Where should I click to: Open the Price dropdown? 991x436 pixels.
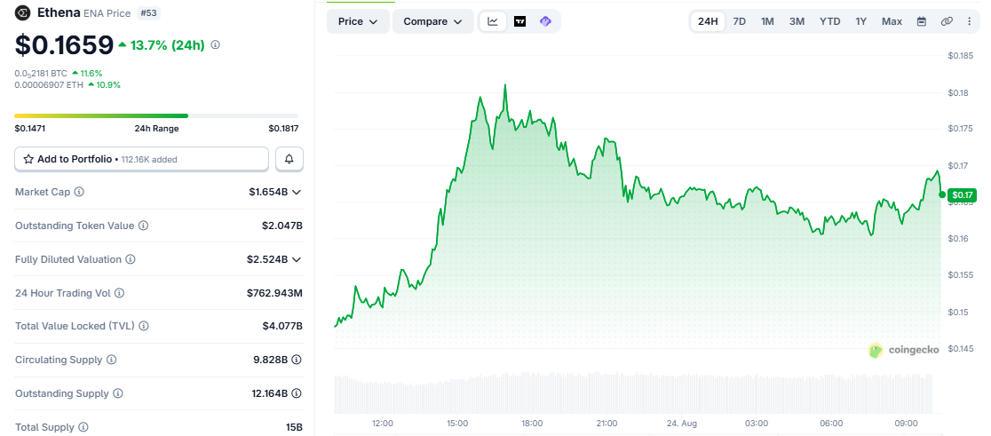[359, 21]
